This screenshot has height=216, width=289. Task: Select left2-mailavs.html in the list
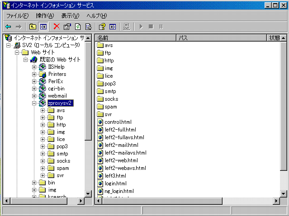tap(126, 153)
